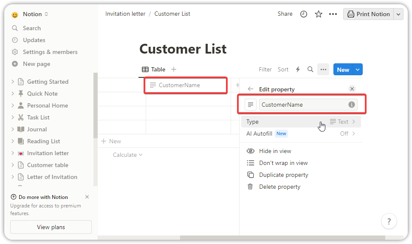Click the blue New button
The image size is (412, 244).
(343, 69)
